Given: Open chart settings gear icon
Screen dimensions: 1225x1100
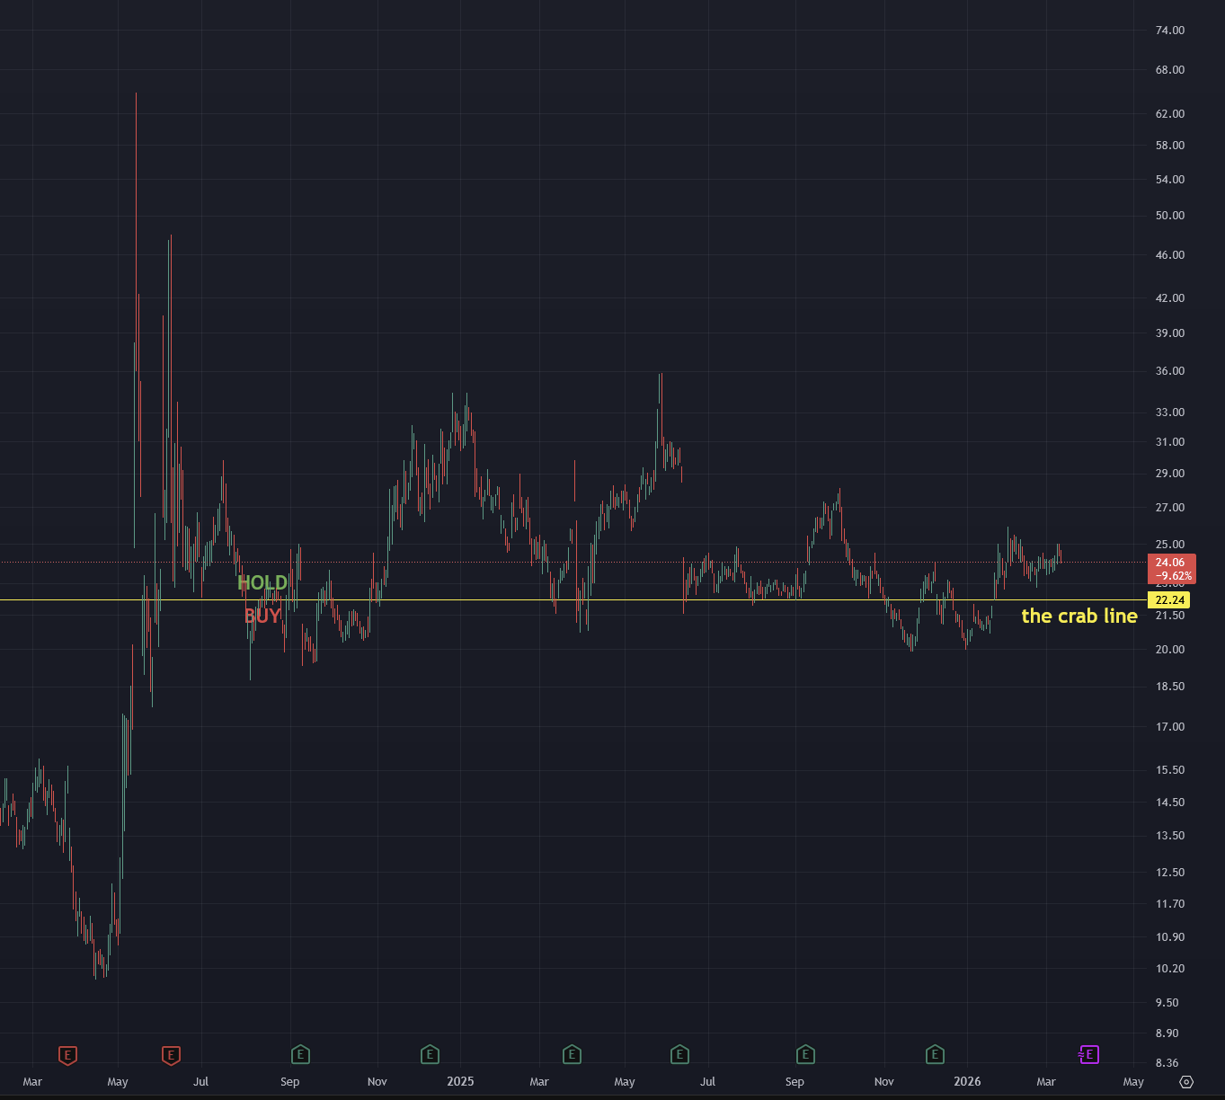Looking at the screenshot, I should [1186, 1082].
